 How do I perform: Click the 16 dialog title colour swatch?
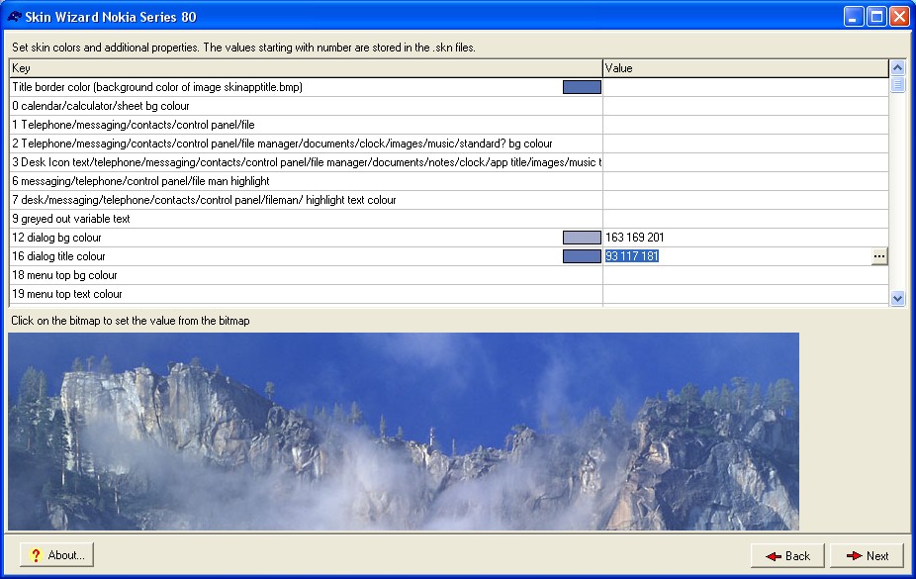582,256
